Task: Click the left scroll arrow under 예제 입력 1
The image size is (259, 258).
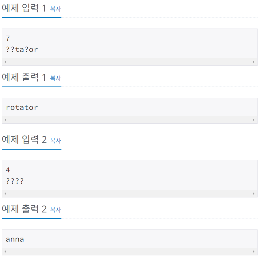Action: click(5, 62)
